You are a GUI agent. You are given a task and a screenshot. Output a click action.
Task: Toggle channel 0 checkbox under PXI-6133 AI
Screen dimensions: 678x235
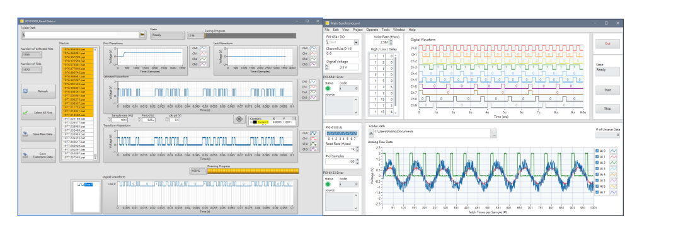(329, 134)
